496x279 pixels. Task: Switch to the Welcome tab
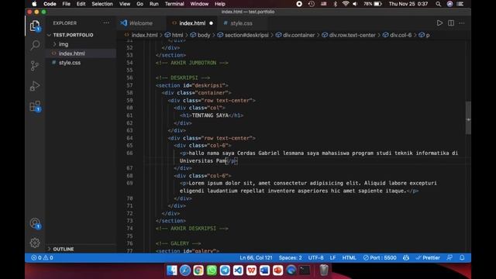pos(141,23)
